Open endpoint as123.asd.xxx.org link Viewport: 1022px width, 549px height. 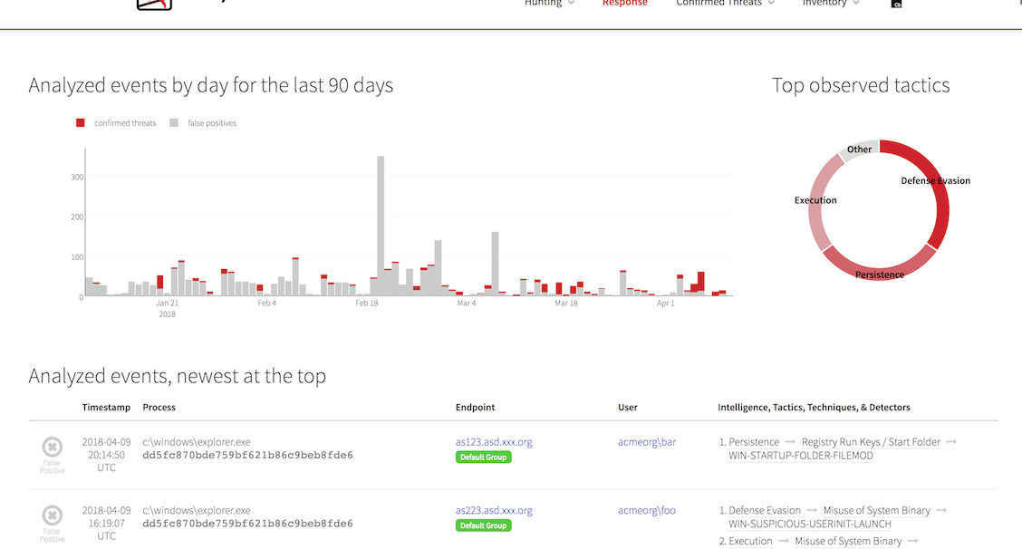(x=494, y=442)
